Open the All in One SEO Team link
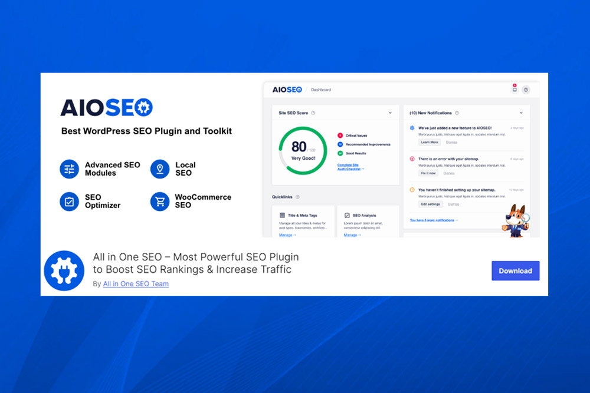The image size is (590, 393). (136, 283)
